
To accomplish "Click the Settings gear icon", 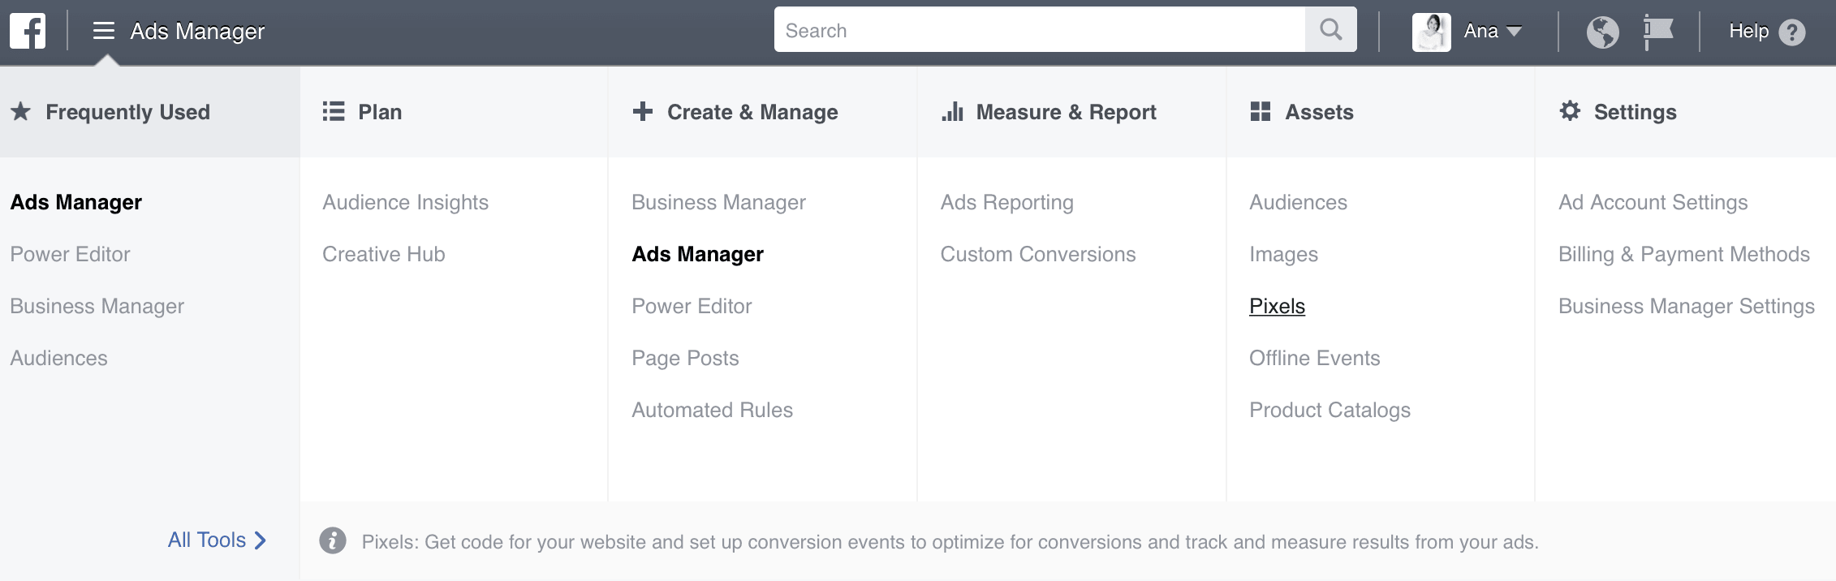I will 1571,110.
